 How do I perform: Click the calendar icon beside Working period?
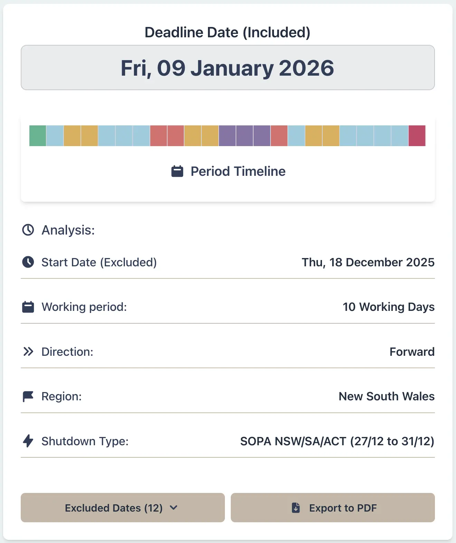click(x=28, y=306)
